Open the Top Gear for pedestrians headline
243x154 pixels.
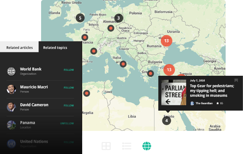point(212,91)
